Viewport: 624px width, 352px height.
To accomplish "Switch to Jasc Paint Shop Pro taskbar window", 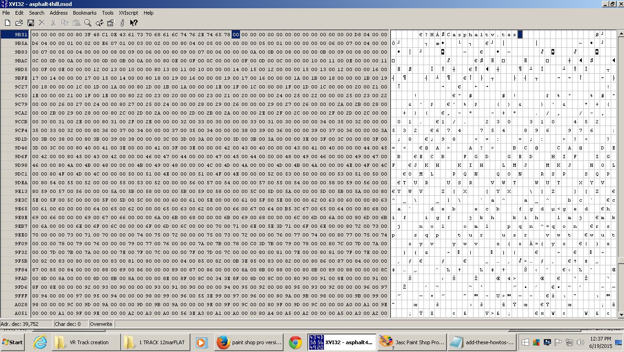I will (412, 342).
